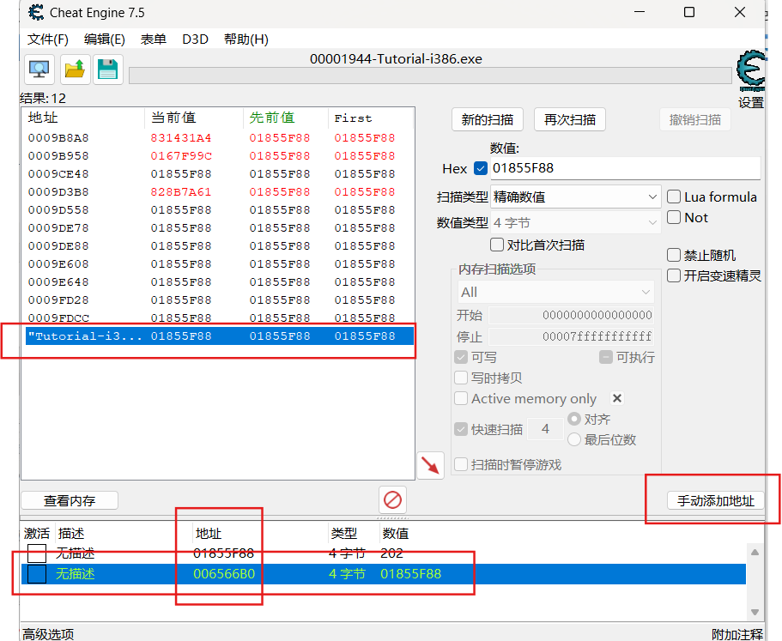Open the D3D menu

click(195, 39)
